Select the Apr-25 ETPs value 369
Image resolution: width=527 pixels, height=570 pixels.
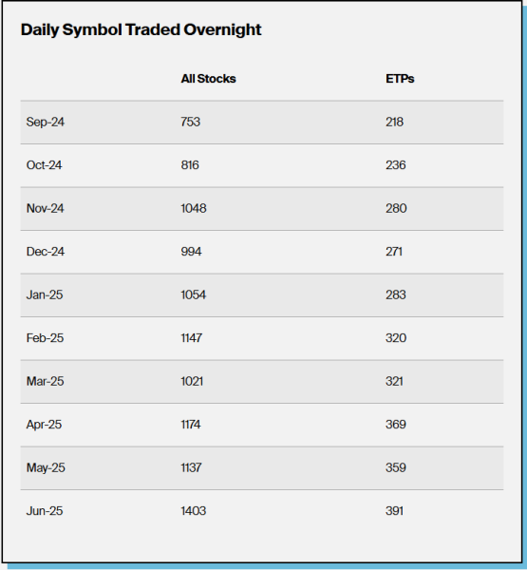click(395, 425)
